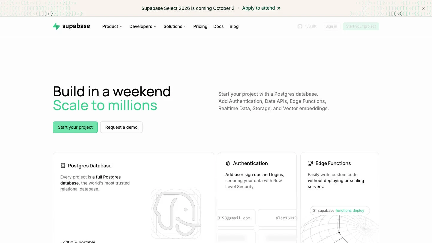This screenshot has width=432, height=243.
Task: Click the Supabase Select 2026 announcement text
Action: [x=188, y=8]
